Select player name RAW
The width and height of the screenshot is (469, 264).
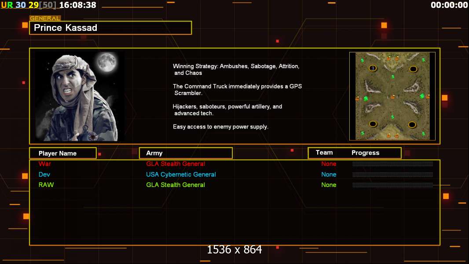(x=46, y=185)
